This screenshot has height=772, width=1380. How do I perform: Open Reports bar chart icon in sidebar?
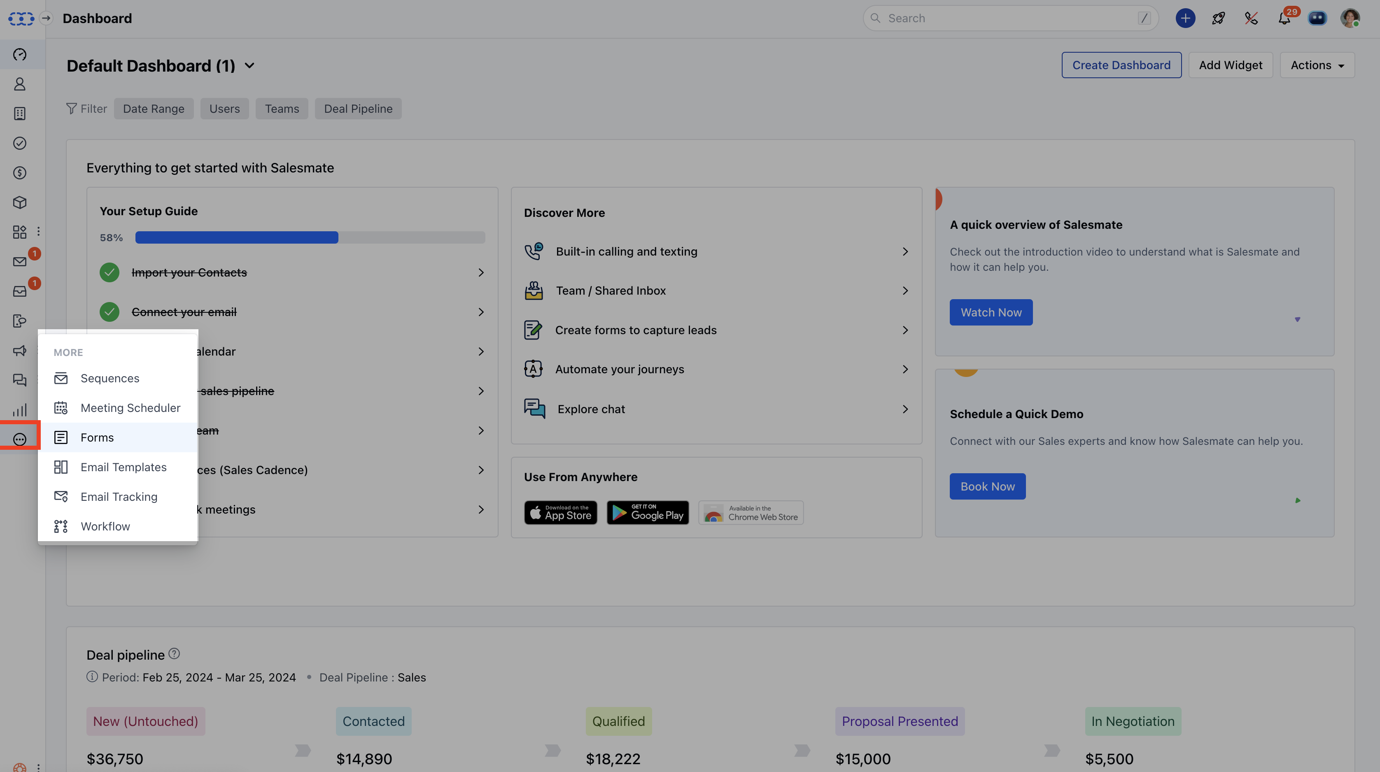20,410
